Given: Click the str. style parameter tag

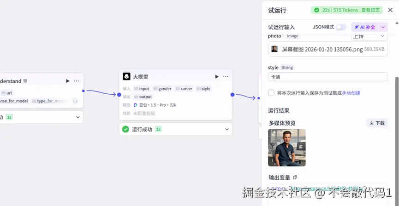Looking at the screenshot, I should pos(203,89).
